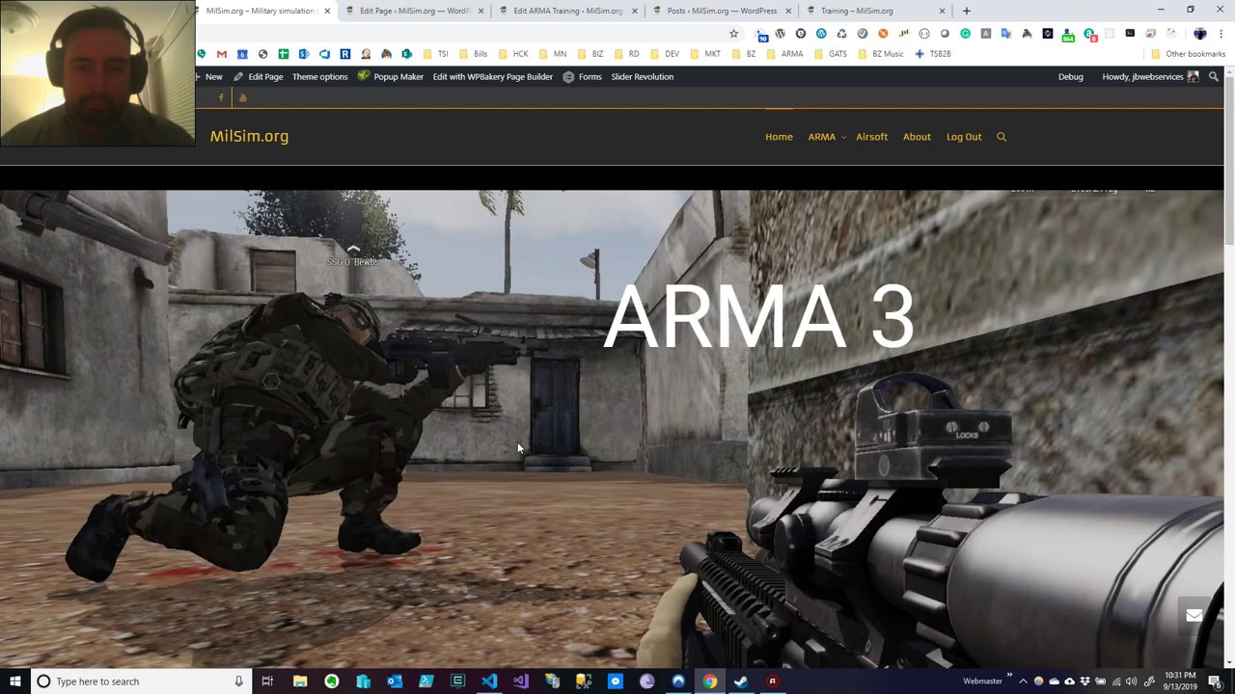Open the Bills bookmarks folder
Image resolution: width=1235 pixels, height=694 pixels.
click(473, 54)
